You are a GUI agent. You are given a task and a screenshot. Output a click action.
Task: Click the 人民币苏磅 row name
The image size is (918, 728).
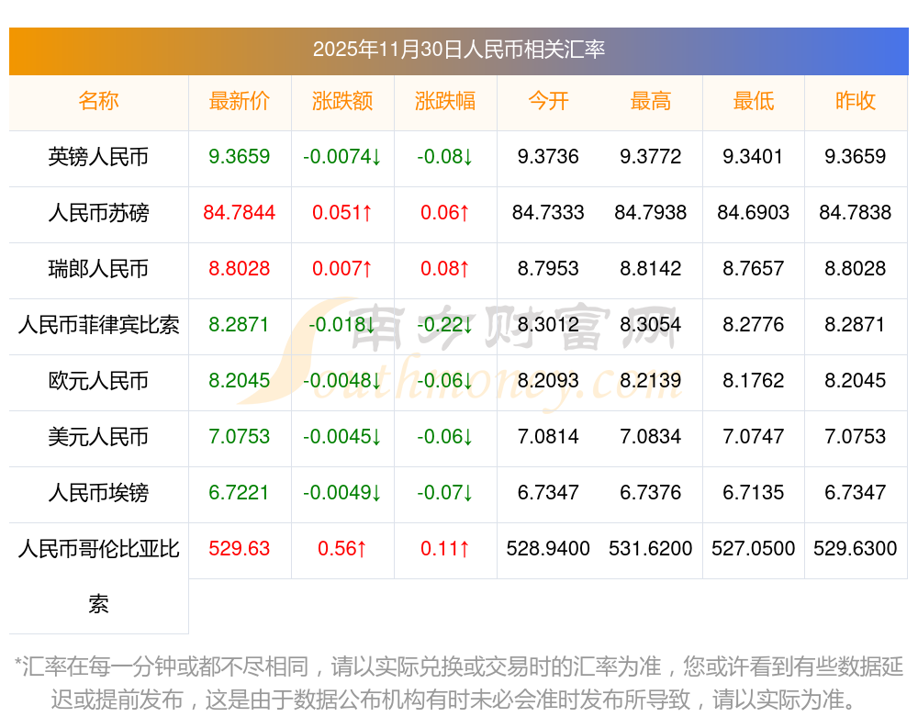pos(98,213)
